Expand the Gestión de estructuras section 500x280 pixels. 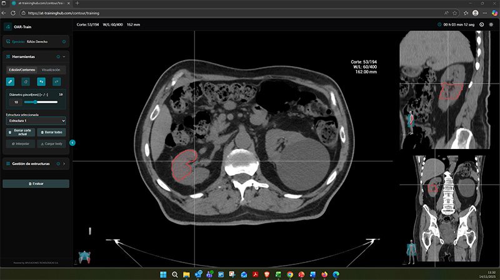point(65,164)
